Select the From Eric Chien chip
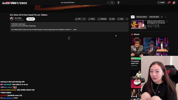The height and width of the screenshot is (100, 178). pos(154,17)
